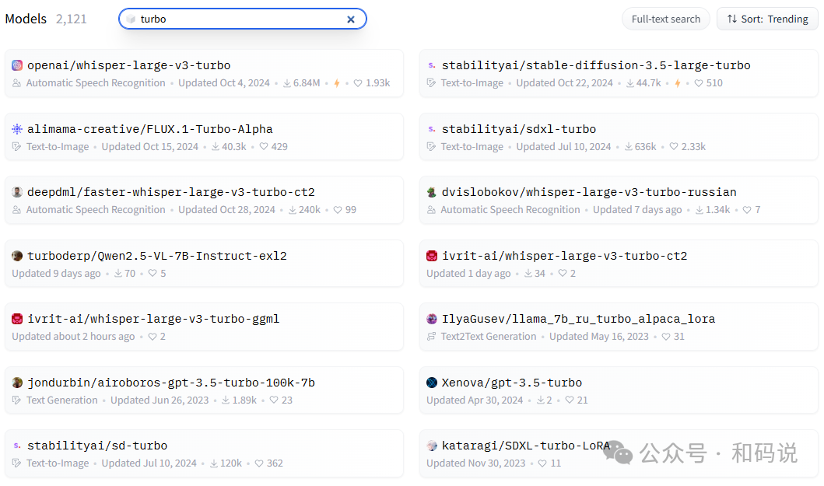The height and width of the screenshot is (486, 824).
Task: Click the dvislobokov avatar icon
Action: [431, 192]
